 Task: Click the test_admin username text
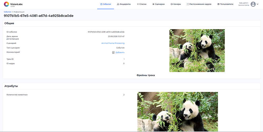[244, 3]
